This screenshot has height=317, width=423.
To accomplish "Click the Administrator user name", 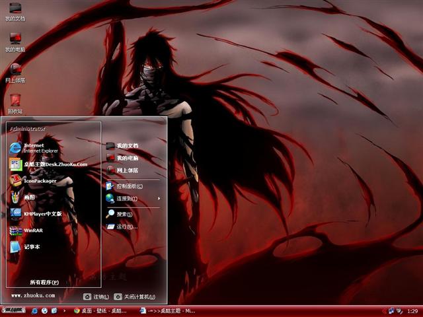I will coord(28,129).
